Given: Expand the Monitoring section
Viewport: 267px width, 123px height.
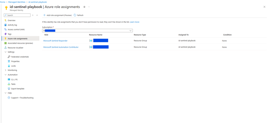Looking at the screenshot, I should [x=6, y=70].
